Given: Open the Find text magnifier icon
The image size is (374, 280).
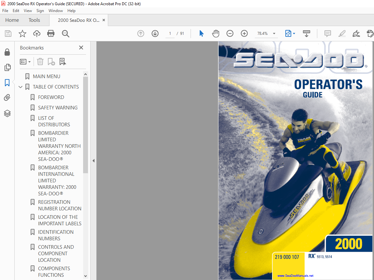Looking at the screenshot, I should pyautogui.click(x=65, y=34).
